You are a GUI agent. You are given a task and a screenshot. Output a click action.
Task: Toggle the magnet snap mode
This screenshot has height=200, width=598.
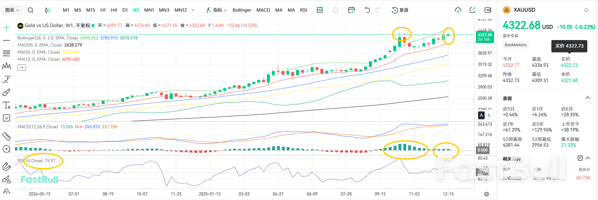click(6, 166)
